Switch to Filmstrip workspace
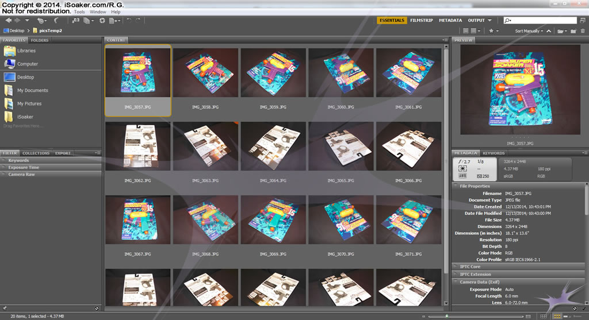 [x=422, y=20]
